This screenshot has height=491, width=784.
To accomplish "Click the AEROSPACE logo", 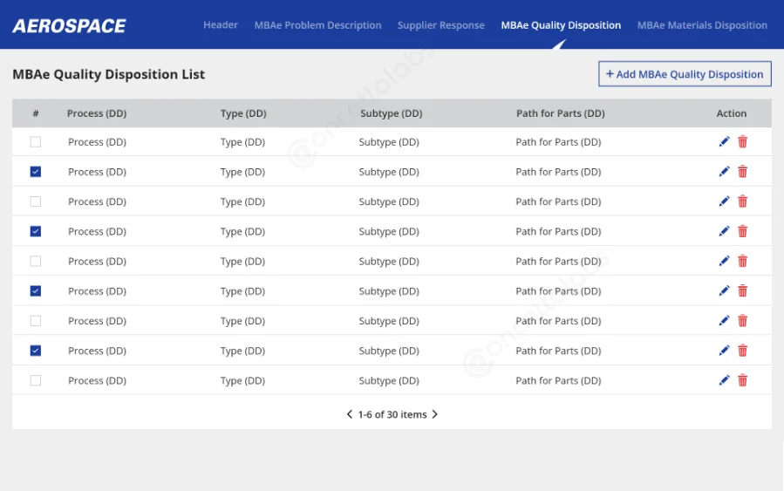I will 69,25.
